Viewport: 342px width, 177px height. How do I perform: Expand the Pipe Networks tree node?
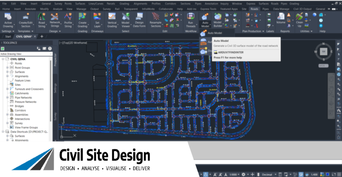(7, 97)
